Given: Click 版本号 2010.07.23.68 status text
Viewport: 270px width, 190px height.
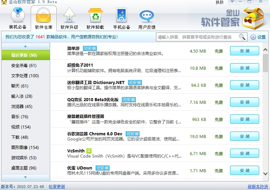Looking at the screenshot, I should (23, 187).
